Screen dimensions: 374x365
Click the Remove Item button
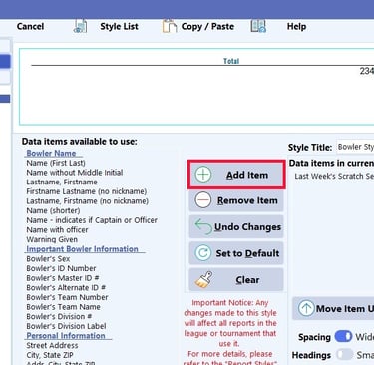pos(236,200)
